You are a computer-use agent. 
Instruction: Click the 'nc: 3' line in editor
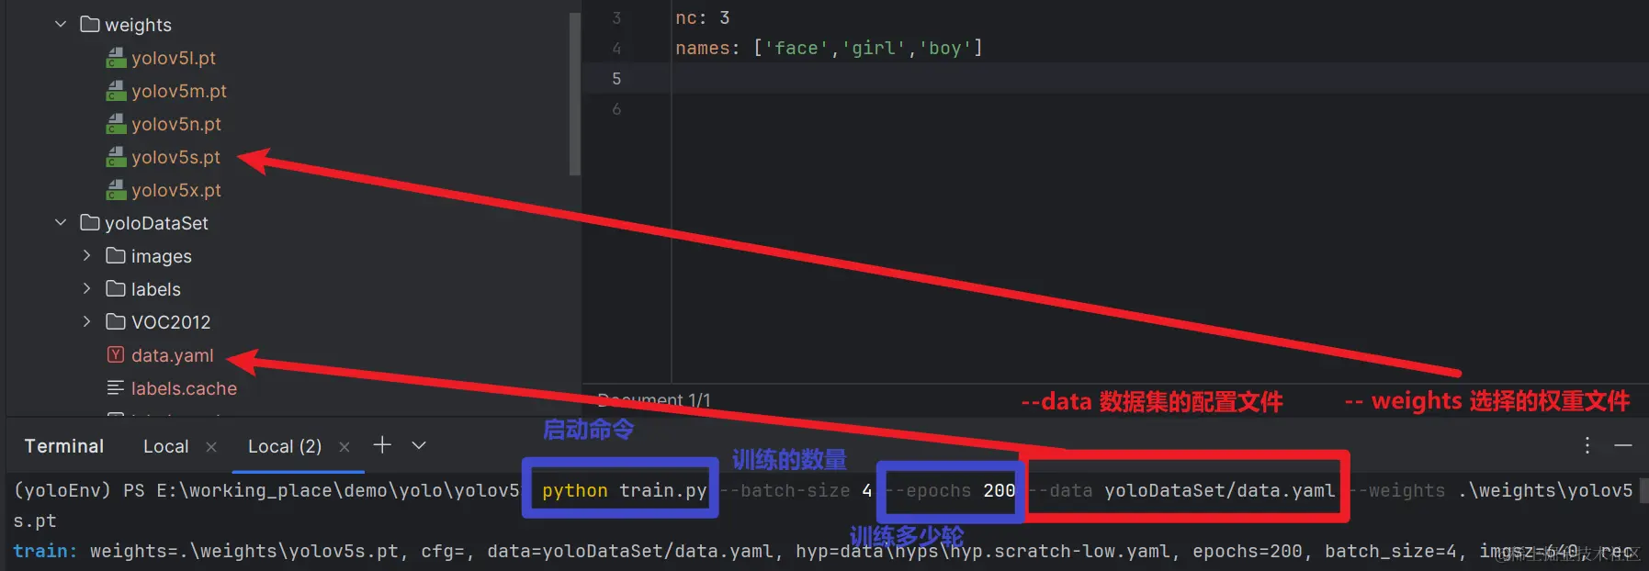tap(703, 17)
